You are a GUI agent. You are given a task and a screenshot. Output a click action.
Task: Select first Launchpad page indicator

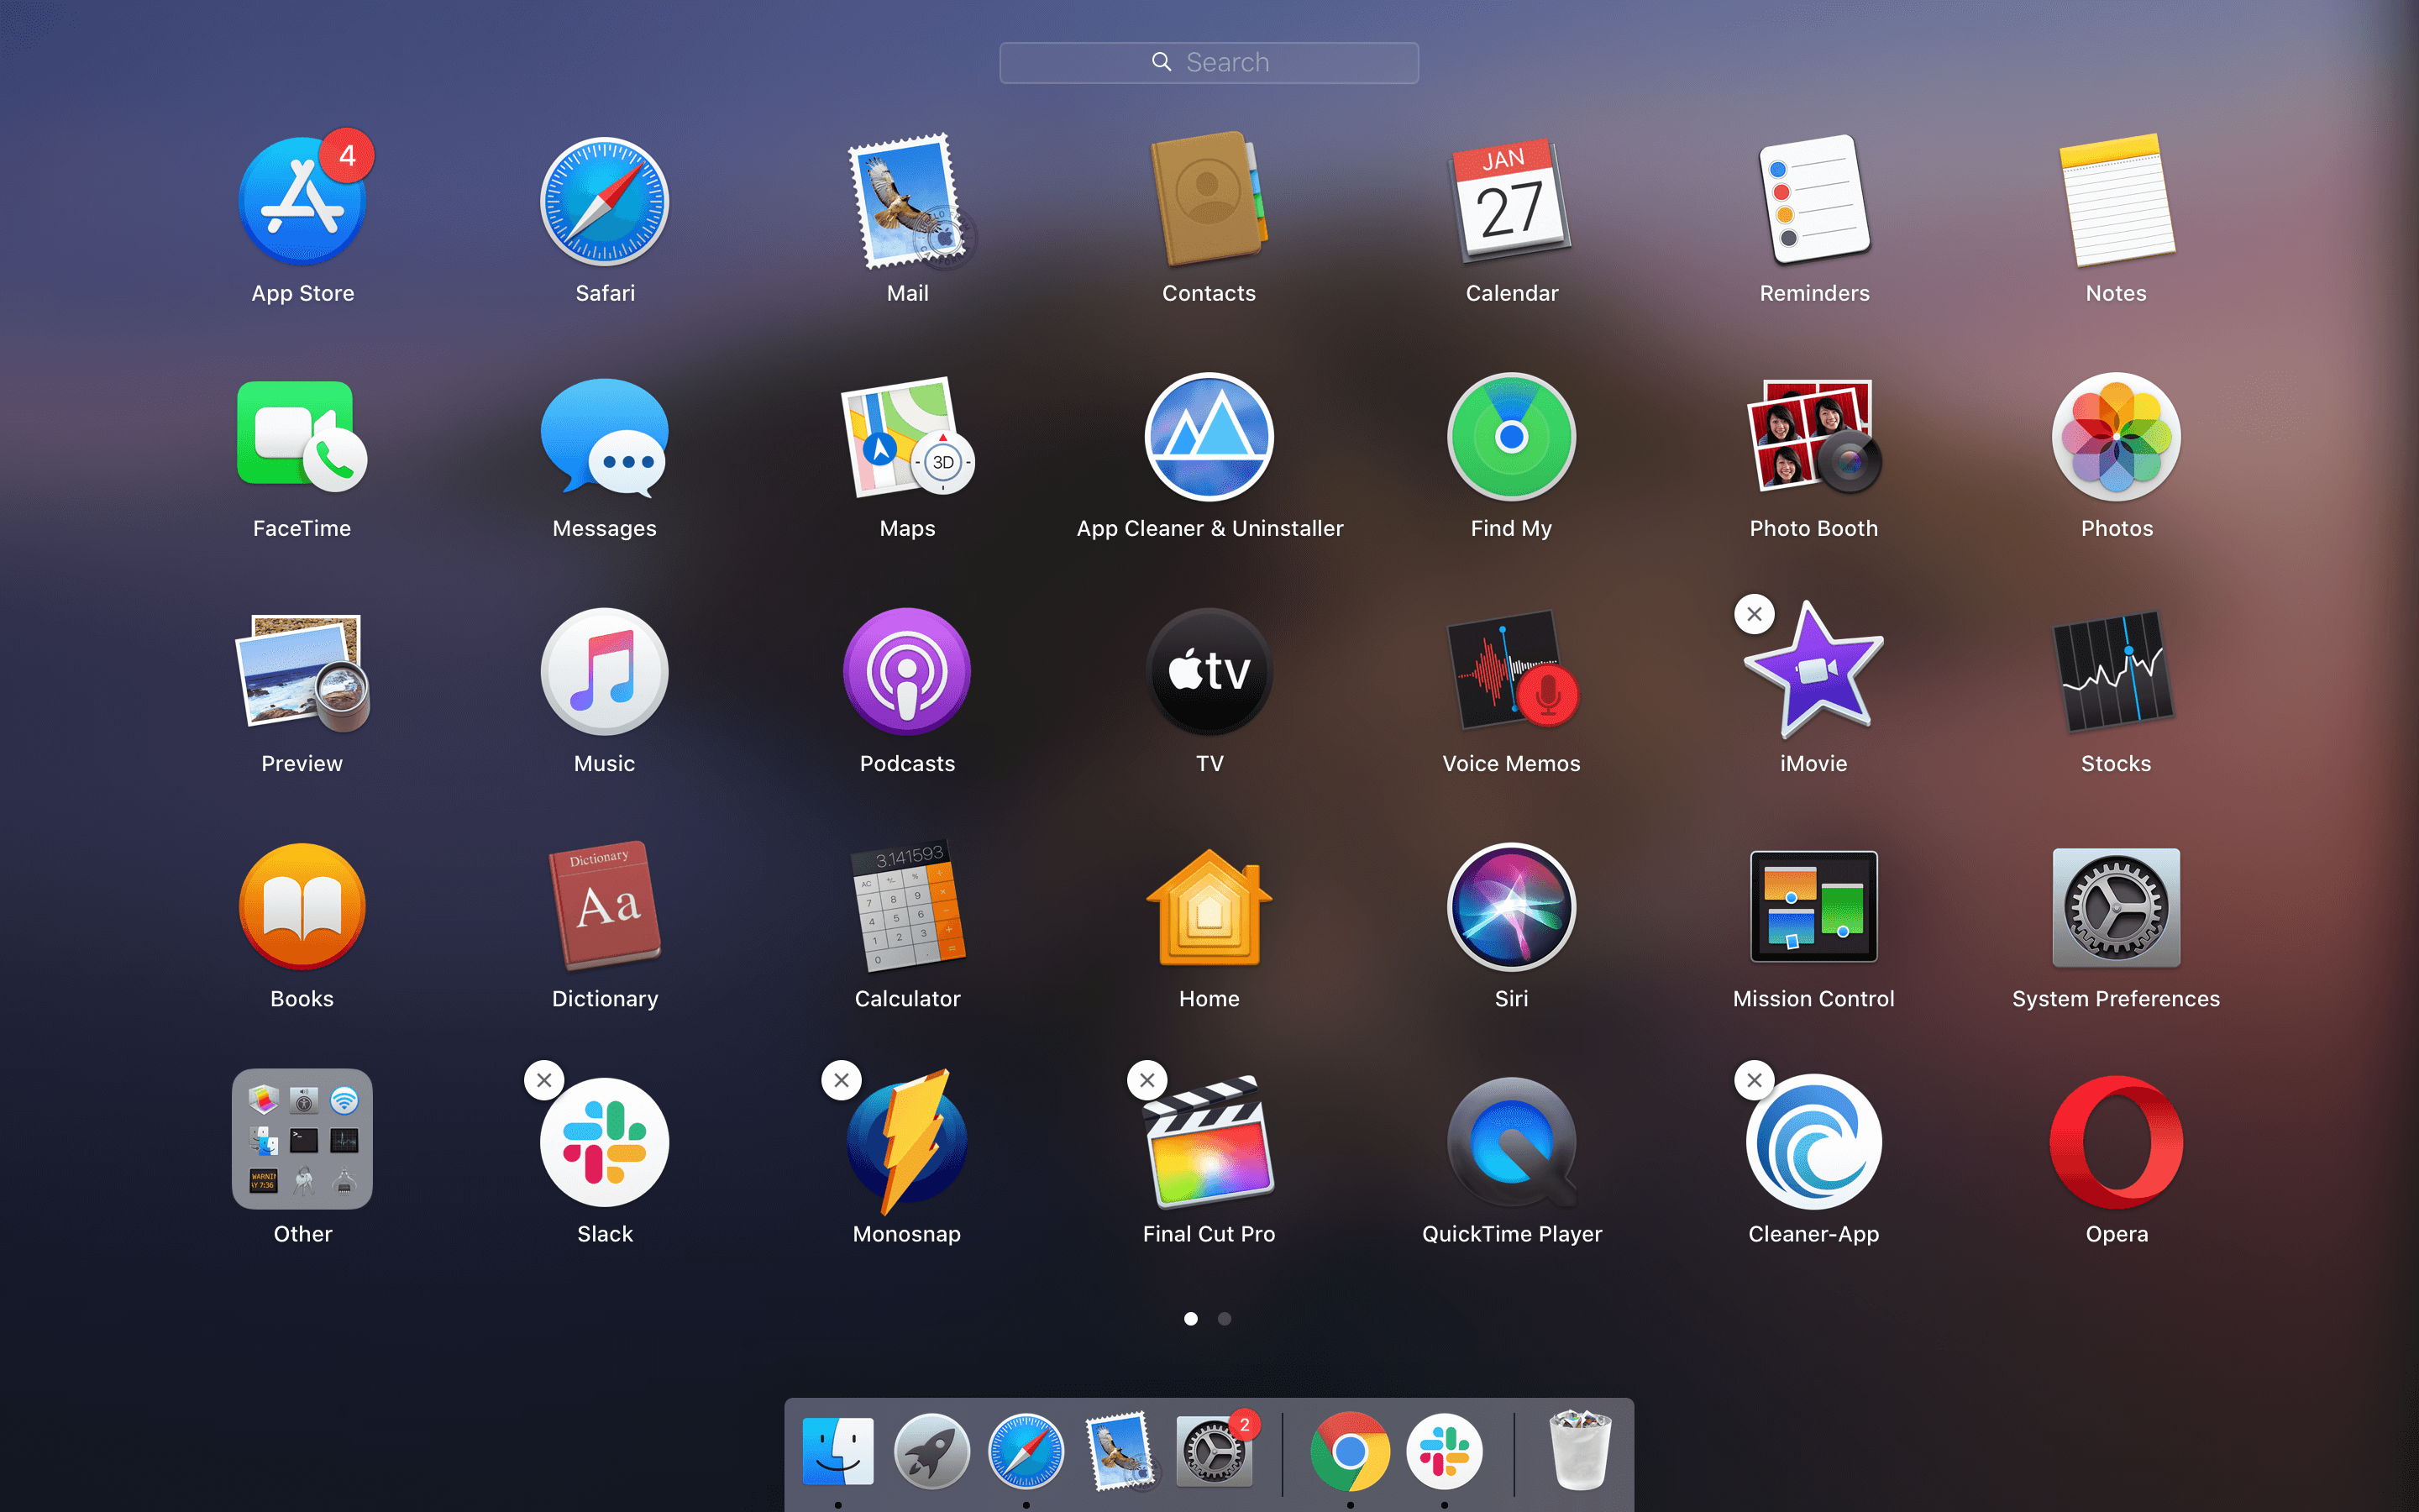coord(1191,1319)
